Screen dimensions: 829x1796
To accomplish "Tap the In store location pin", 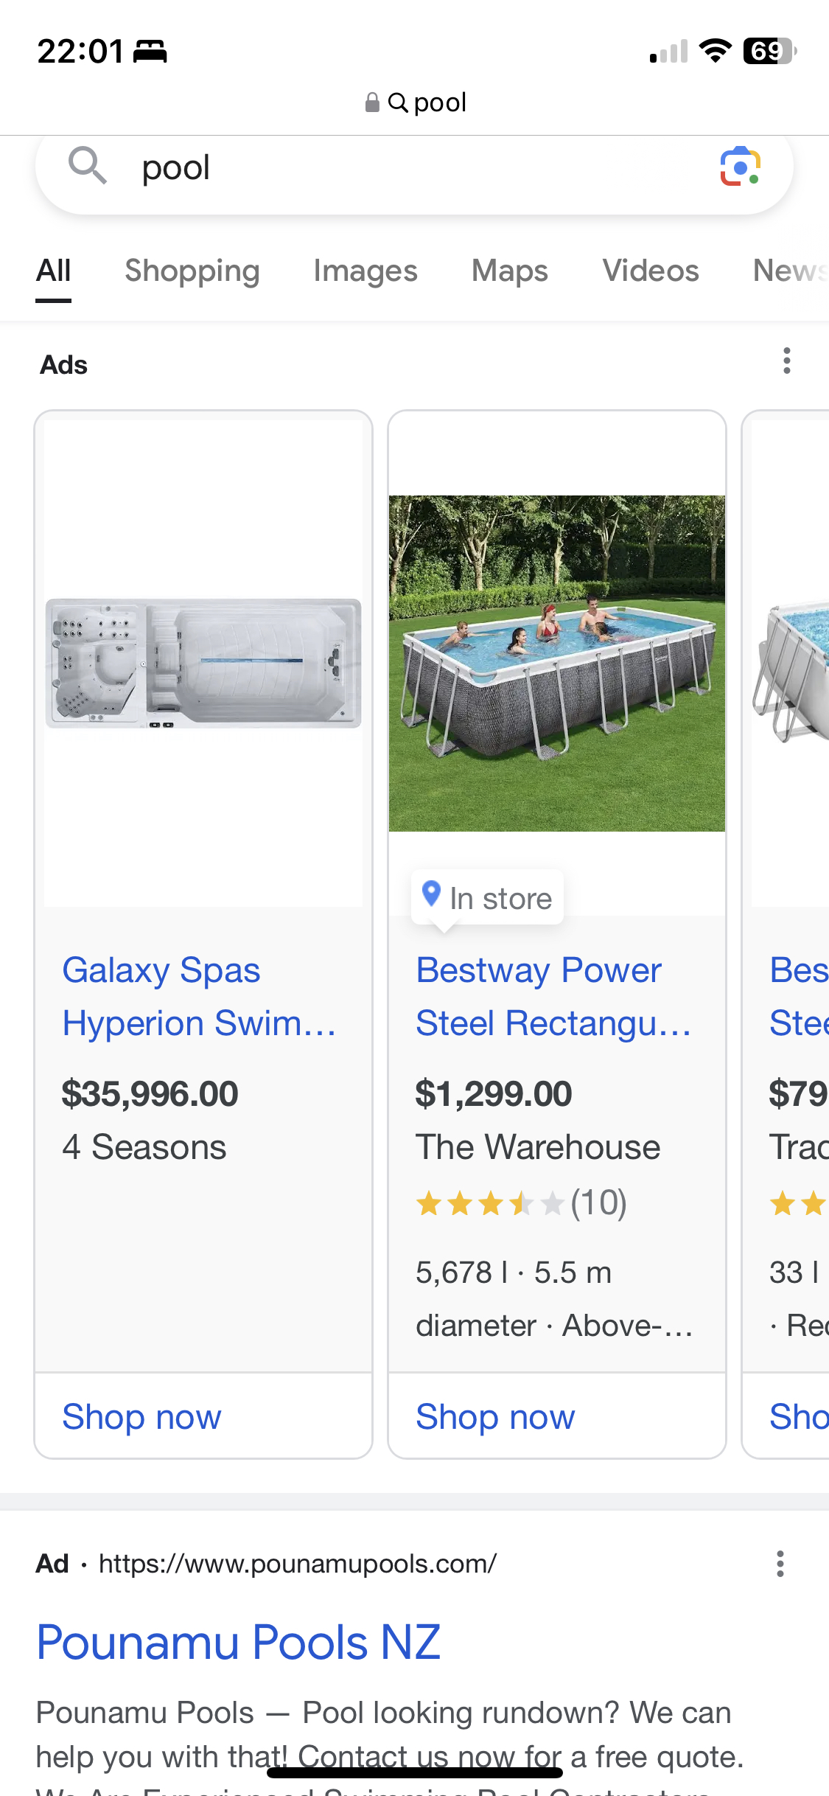I will coord(431,894).
